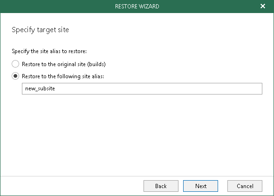Click the 'new_subsite' text in the field
This screenshot has height=196, width=274.
pyautogui.click(x=40, y=88)
